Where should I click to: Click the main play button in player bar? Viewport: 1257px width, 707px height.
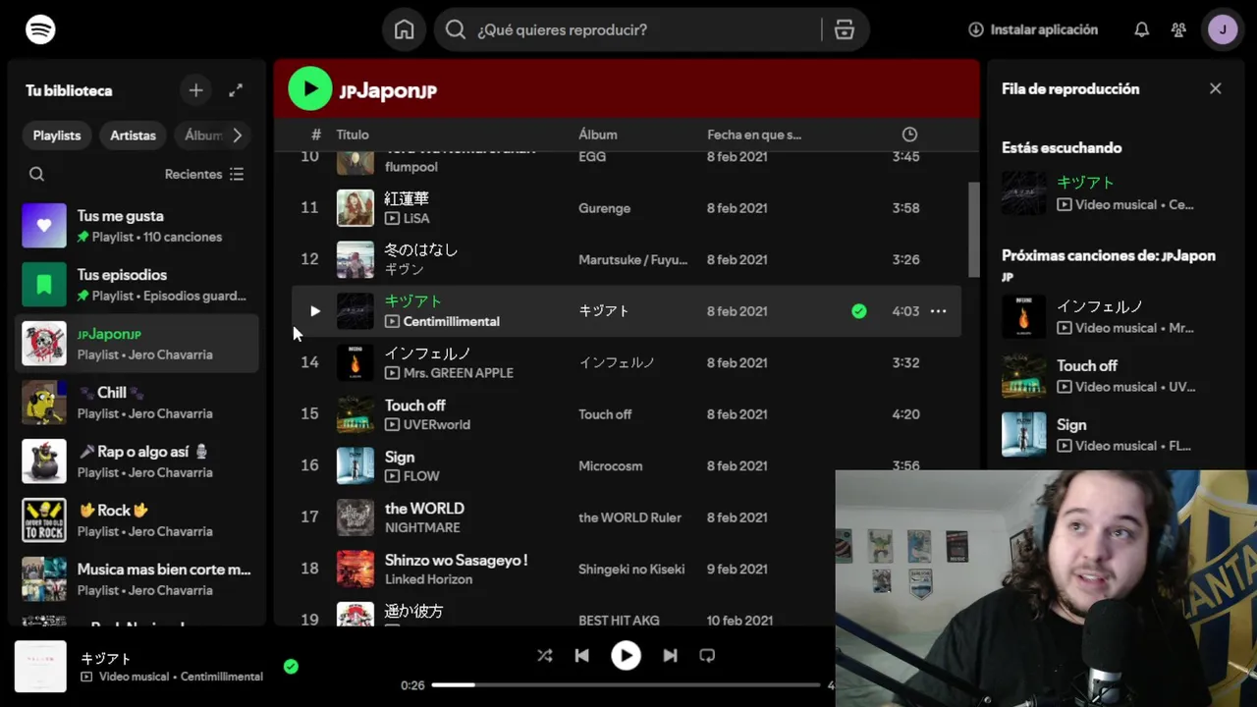click(x=626, y=655)
